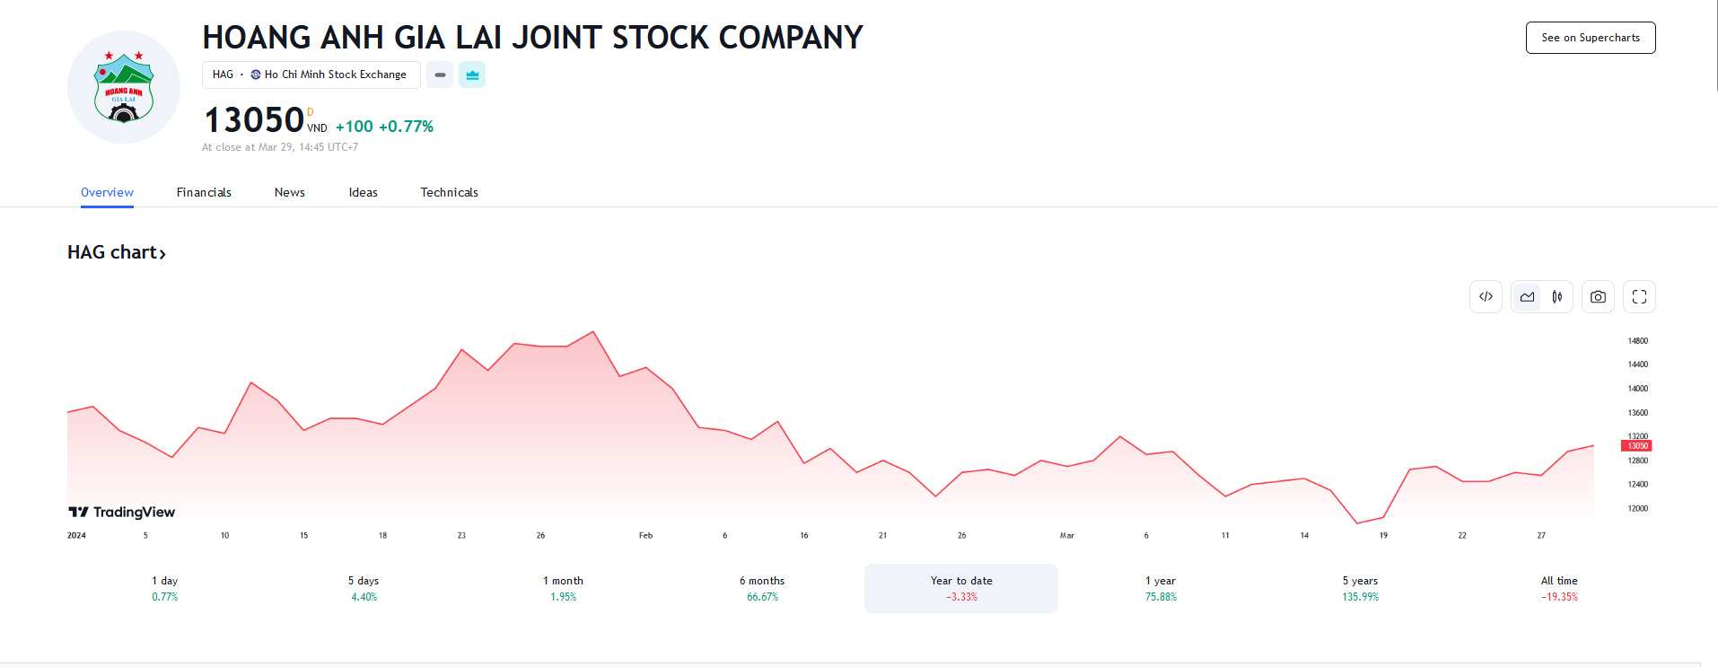The height and width of the screenshot is (667, 1718).
Task: Expand the HAG chart section chevron
Action: click(162, 253)
